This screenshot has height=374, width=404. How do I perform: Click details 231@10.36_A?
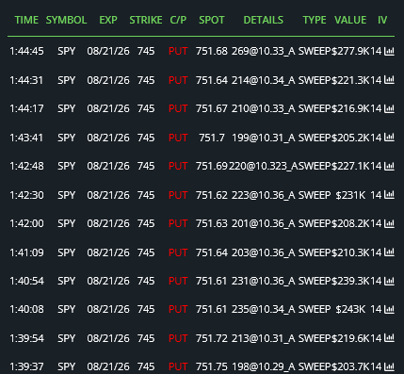click(264, 281)
